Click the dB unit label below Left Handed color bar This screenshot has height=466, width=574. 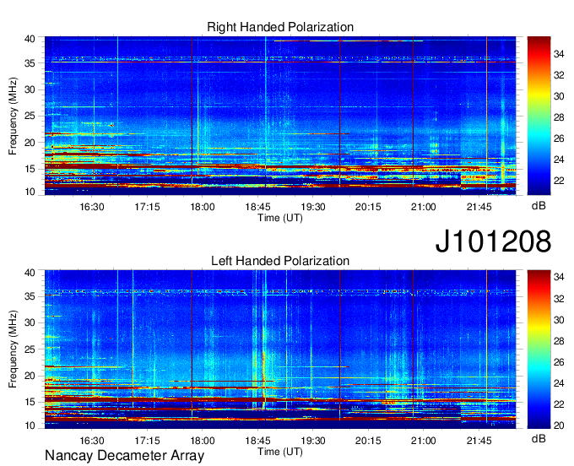(x=539, y=439)
